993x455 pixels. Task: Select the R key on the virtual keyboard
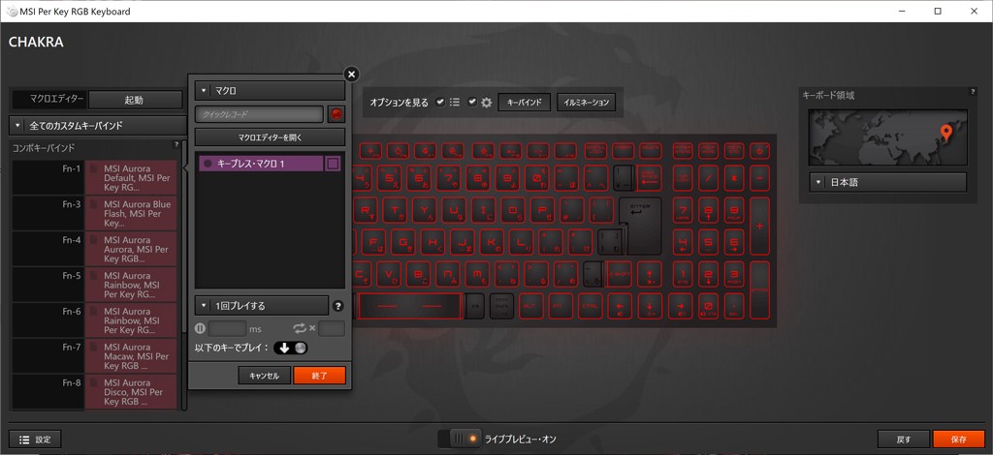pyautogui.click(x=366, y=210)
